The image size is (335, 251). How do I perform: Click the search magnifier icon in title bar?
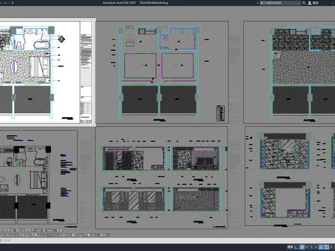304,3
